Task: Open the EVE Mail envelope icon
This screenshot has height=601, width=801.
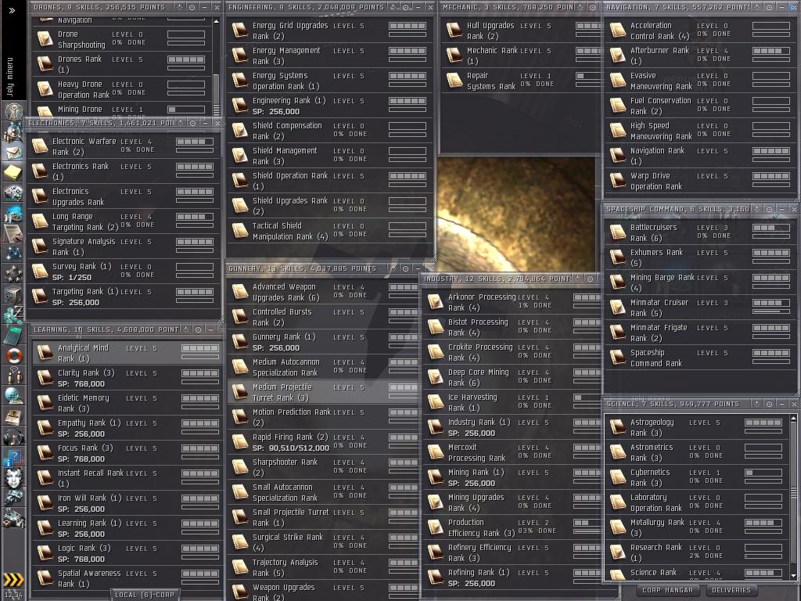Action: [13, 151]
